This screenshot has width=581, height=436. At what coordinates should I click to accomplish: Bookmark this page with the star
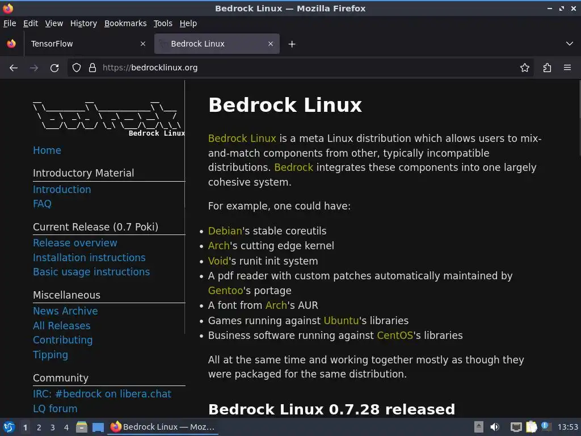(525, 68)
